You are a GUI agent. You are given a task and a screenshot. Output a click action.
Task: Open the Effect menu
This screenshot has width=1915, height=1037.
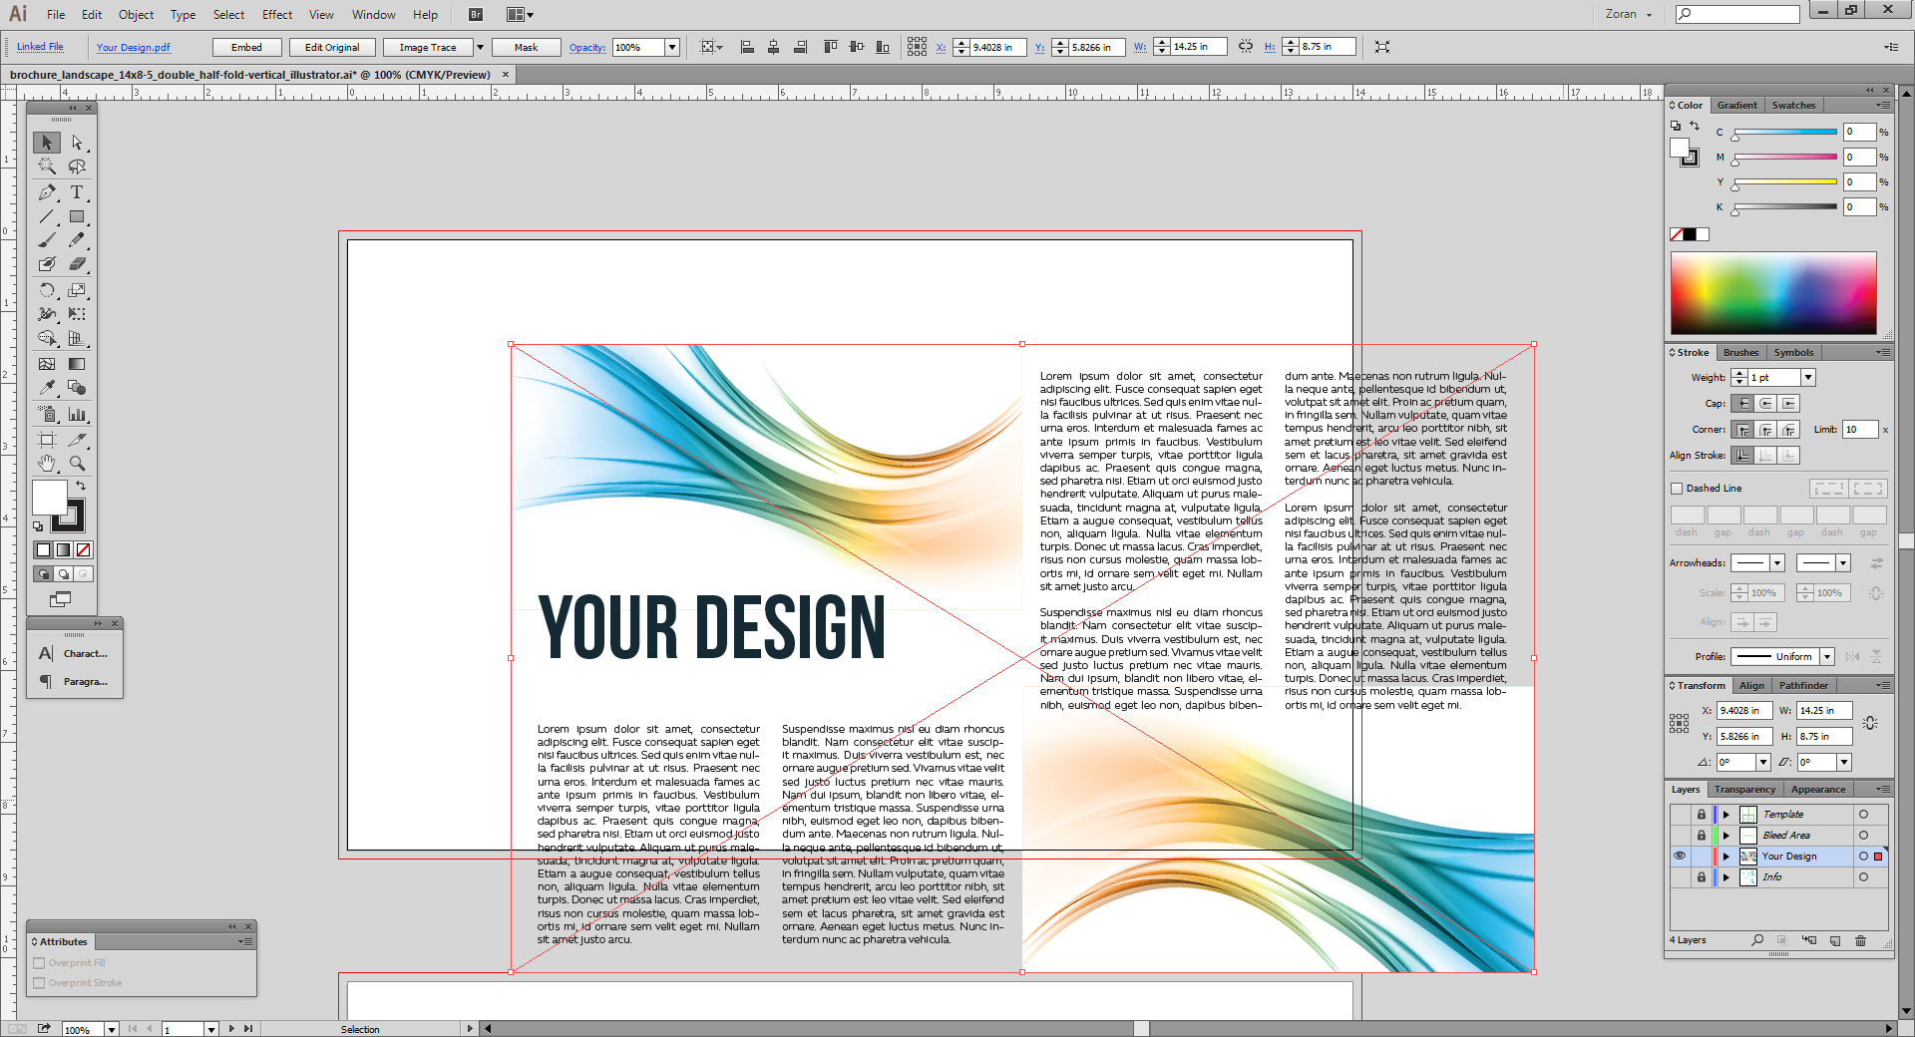coord(276,14)
